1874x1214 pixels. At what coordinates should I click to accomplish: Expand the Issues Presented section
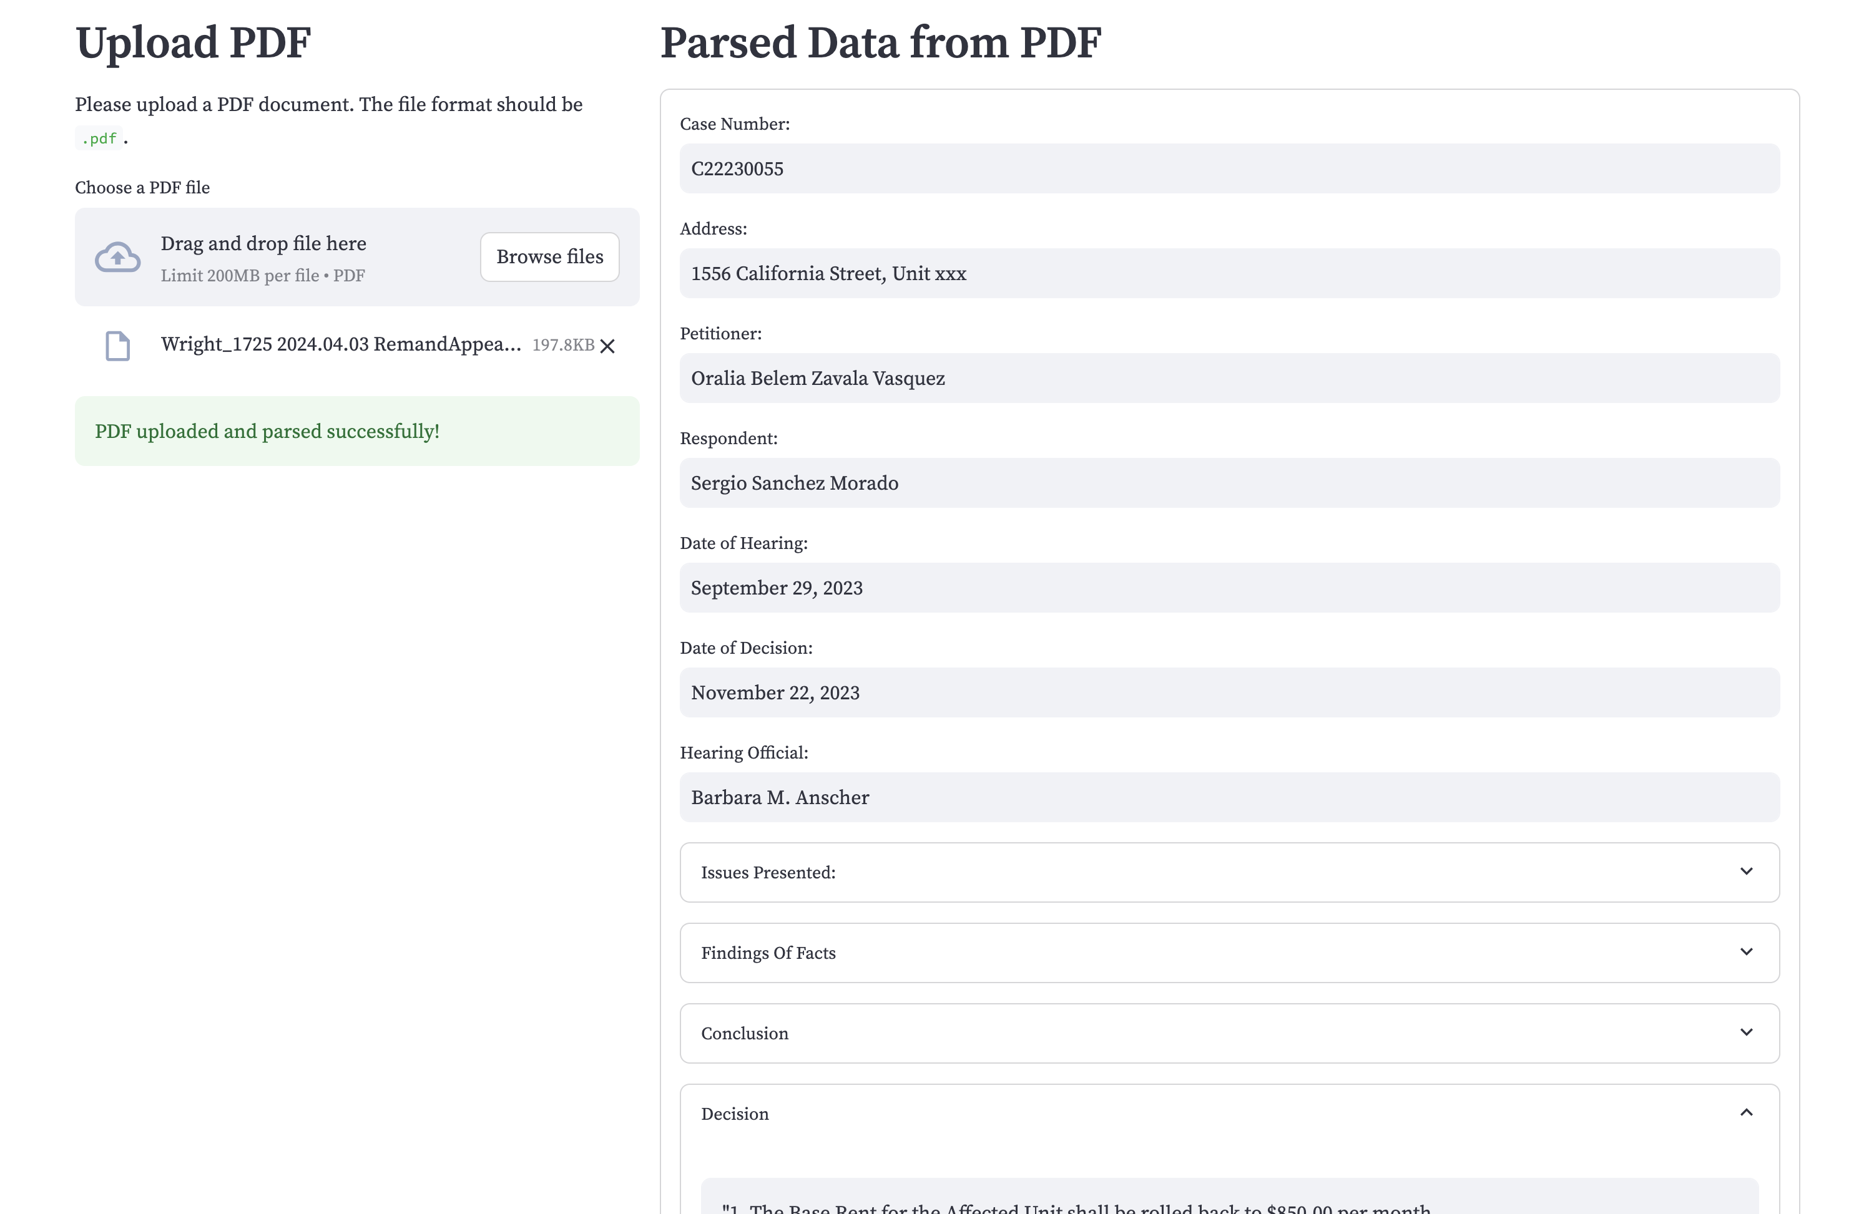tap(1229, 873)
